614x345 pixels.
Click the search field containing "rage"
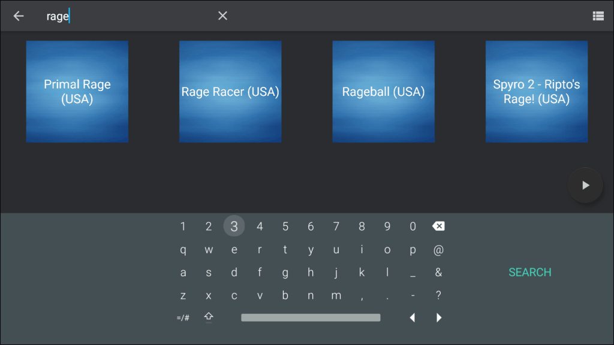pos(126,16)
